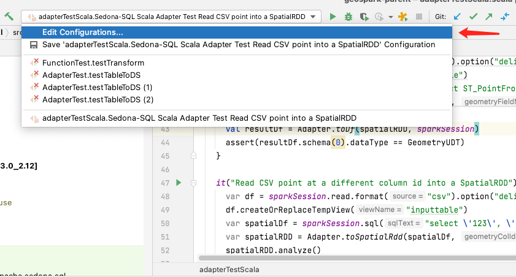Click the Build hammer icon
The width and height of the screenshot is (516, 277).
click(x=9, y=17)
